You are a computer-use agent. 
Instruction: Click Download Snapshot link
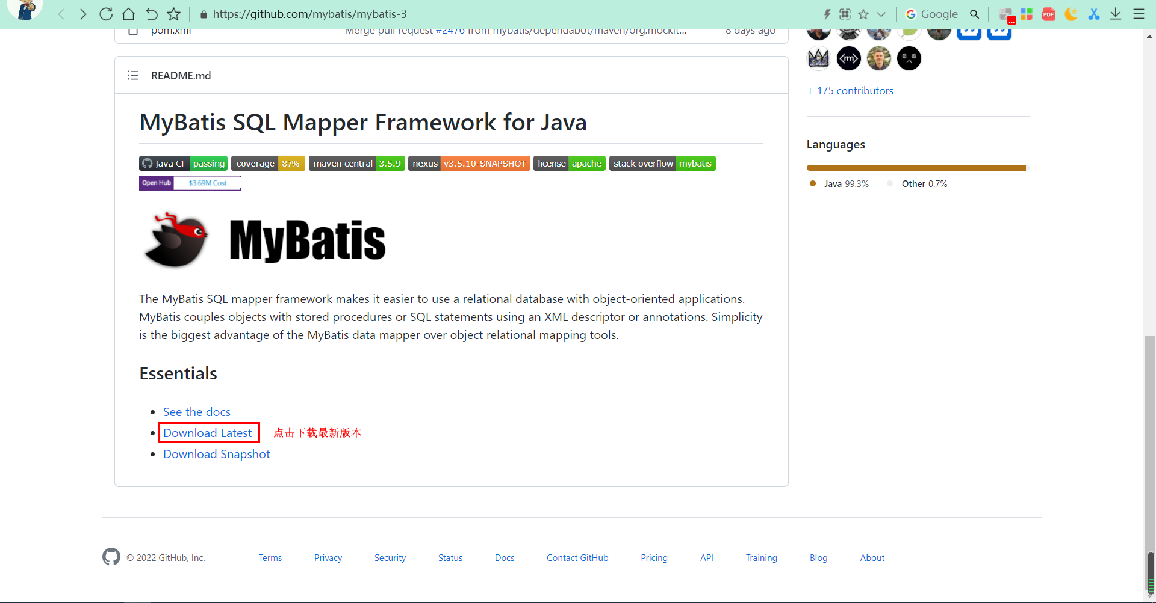(217, 454)
